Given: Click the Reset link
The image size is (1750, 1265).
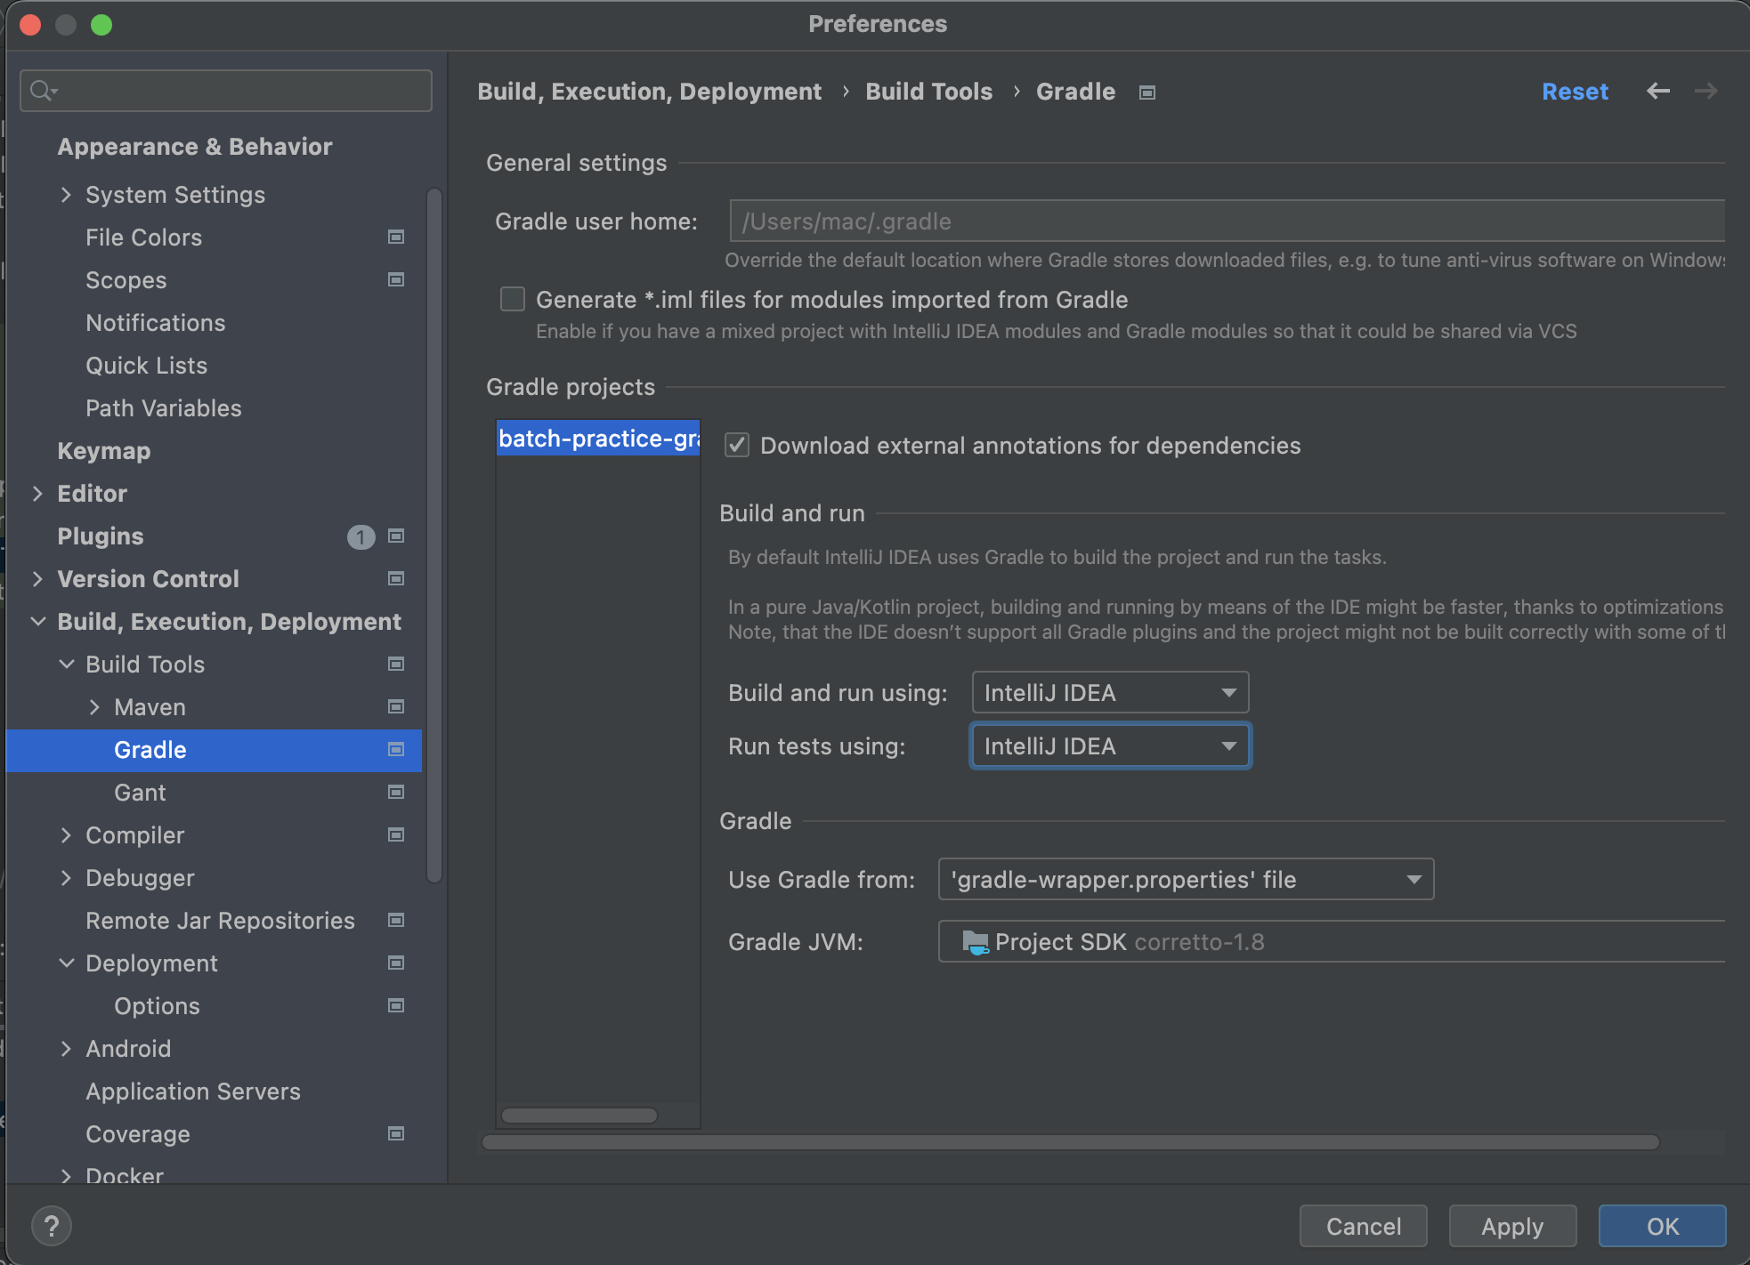Looking at the screenshot, I should point(1574,92).
